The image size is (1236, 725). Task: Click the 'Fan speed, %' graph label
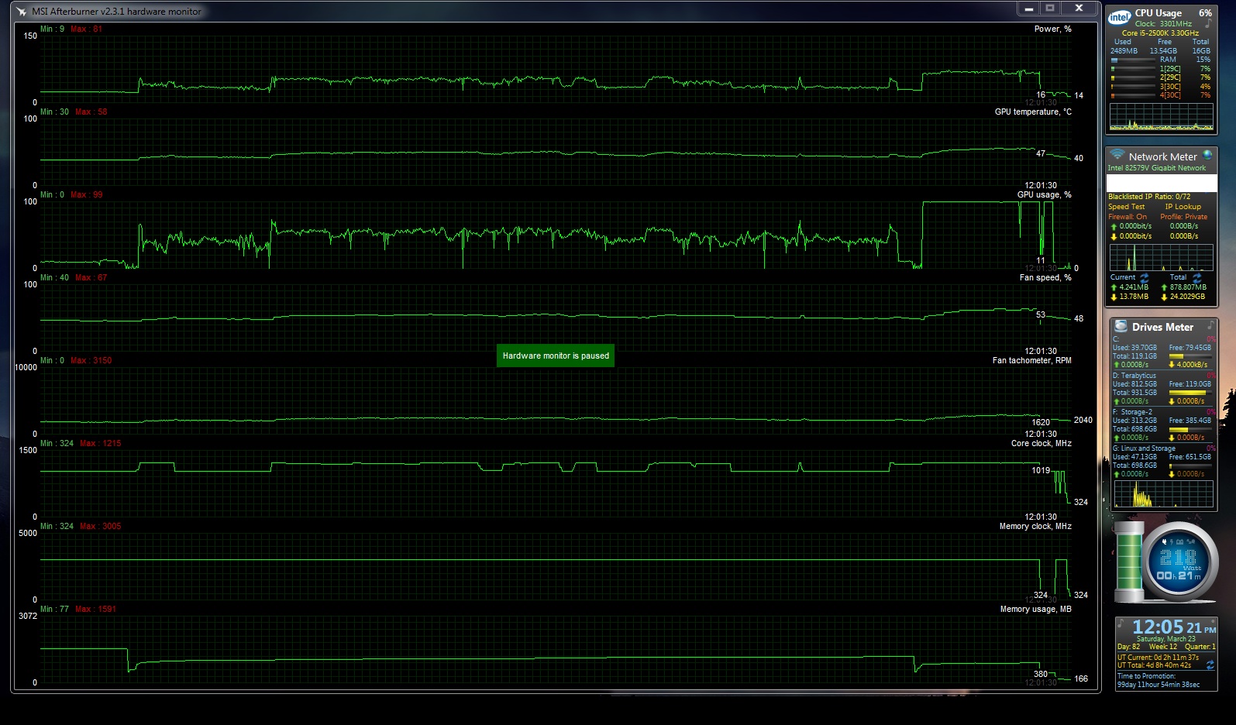click(x=1045, y=277)
